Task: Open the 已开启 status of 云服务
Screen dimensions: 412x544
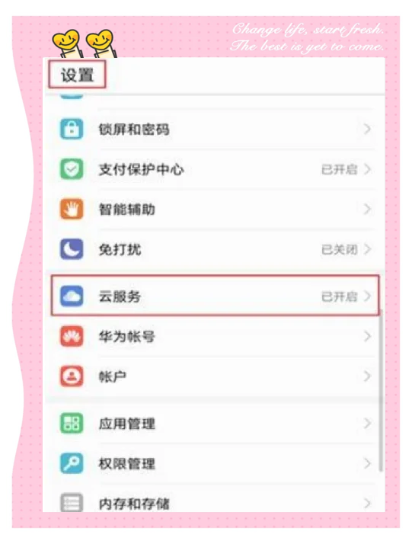Action: (x=339, y=296)
